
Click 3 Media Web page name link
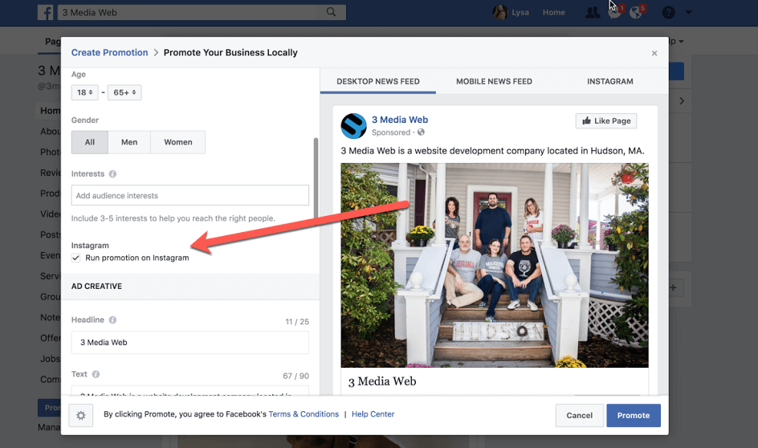(x=400, y=120)
